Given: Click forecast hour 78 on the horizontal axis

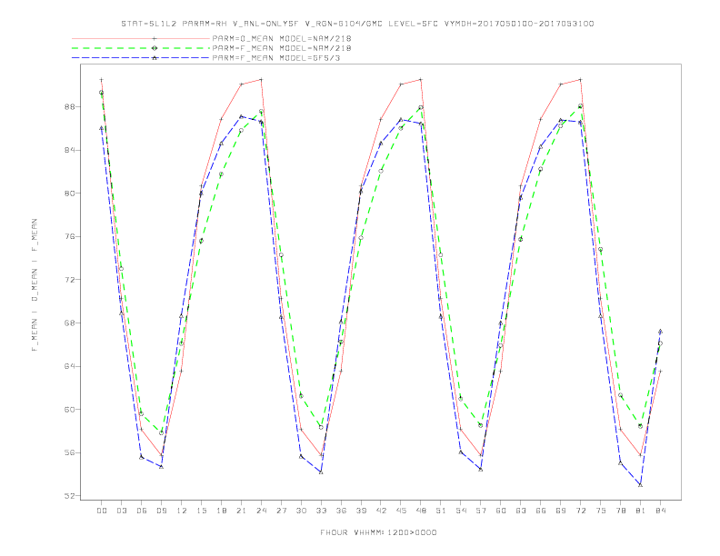Looking at the screenshot, I should coord(620,511).
